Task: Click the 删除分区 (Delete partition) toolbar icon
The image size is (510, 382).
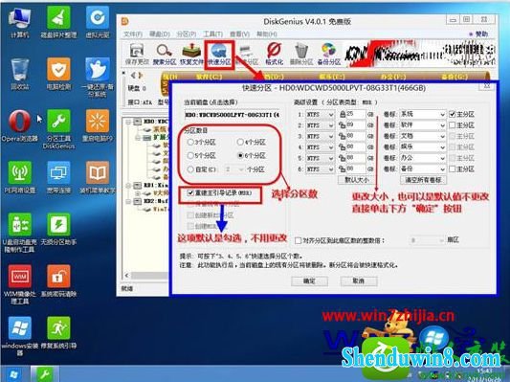Action: pos(301,54)
